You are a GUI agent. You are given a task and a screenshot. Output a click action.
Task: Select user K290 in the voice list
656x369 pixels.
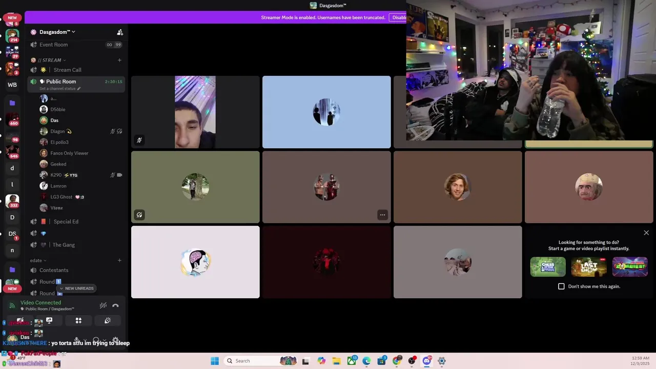(x=81, y=175)
